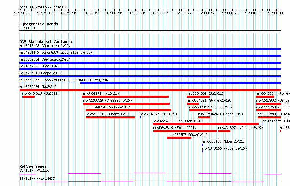Click nsv3343166 (Audano2019) label
Viewport: 290px width, 186px height.
(x=225, y=148)
